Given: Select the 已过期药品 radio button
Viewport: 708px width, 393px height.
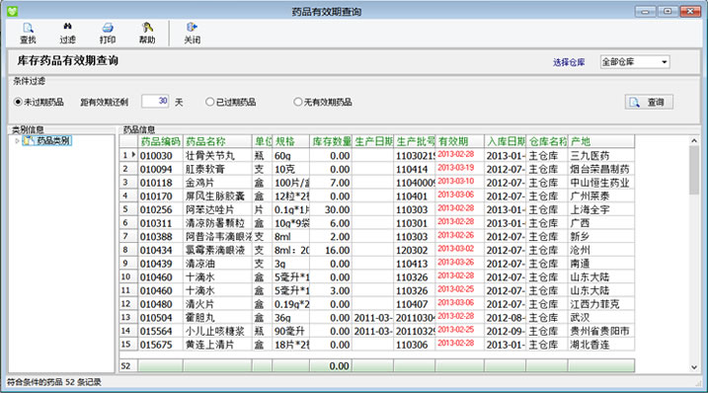Looking at the screenshot, I should click(x=209, y=102).
